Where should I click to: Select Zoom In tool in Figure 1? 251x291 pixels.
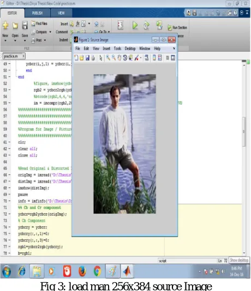tap(108, 58)
